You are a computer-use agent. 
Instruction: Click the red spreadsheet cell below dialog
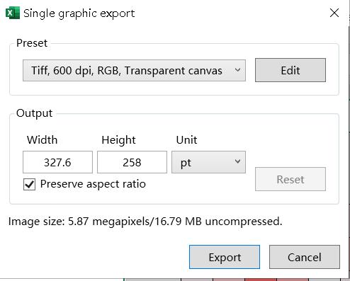coord(261,280)
